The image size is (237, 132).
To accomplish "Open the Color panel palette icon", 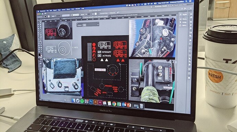I will click(191, 17).
